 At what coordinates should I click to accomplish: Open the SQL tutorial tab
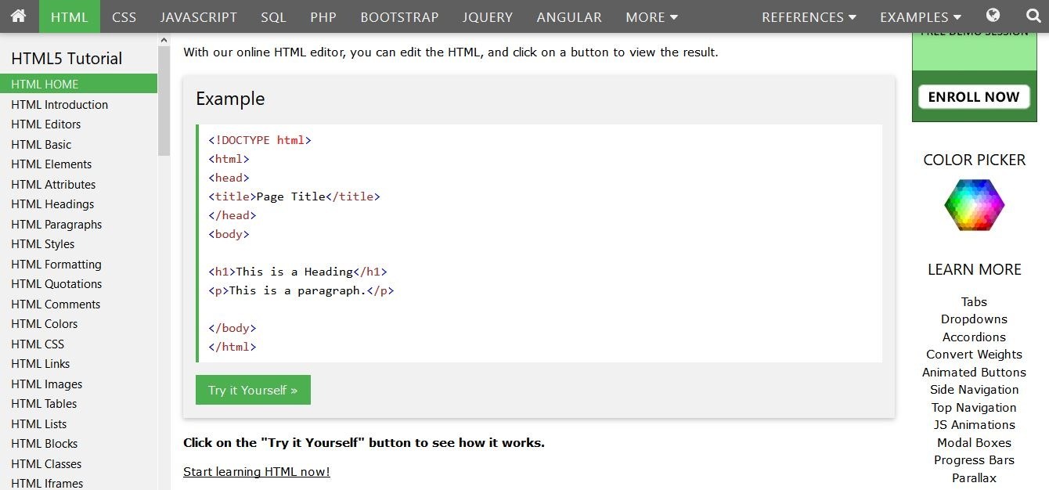(273, 16)
